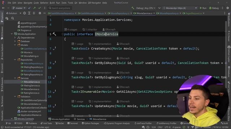
Task: Click the Debug button
Action: pos(214,8)
